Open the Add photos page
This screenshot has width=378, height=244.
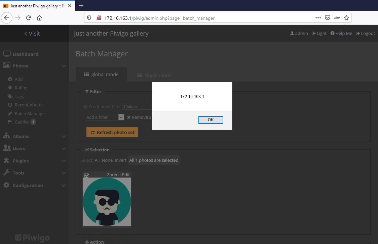point(18,79)
